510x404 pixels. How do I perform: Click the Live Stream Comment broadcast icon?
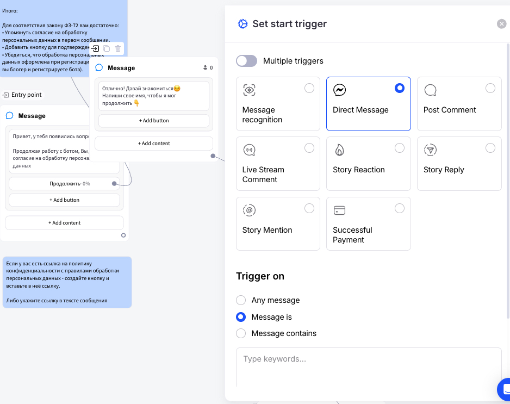(x=249, y=150)
